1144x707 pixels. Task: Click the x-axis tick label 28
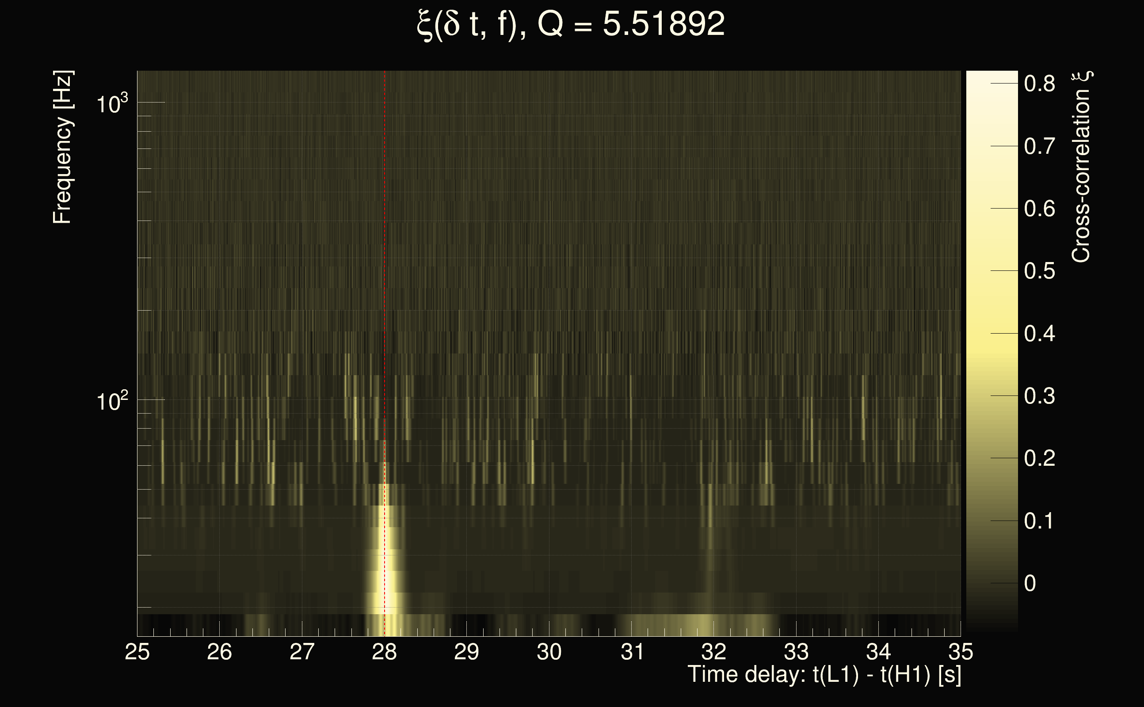tap(385, 652)
